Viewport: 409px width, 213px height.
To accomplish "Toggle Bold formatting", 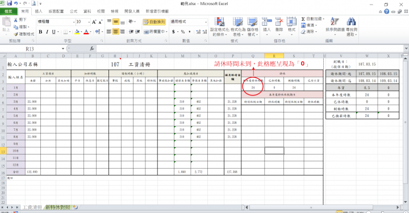I will [x=40, y=32].
